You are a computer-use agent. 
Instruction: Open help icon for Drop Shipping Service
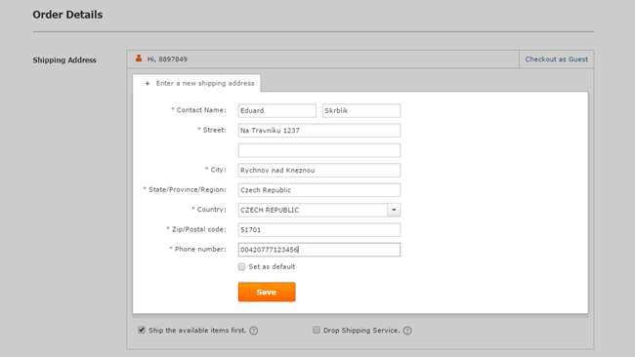point(407,331)
